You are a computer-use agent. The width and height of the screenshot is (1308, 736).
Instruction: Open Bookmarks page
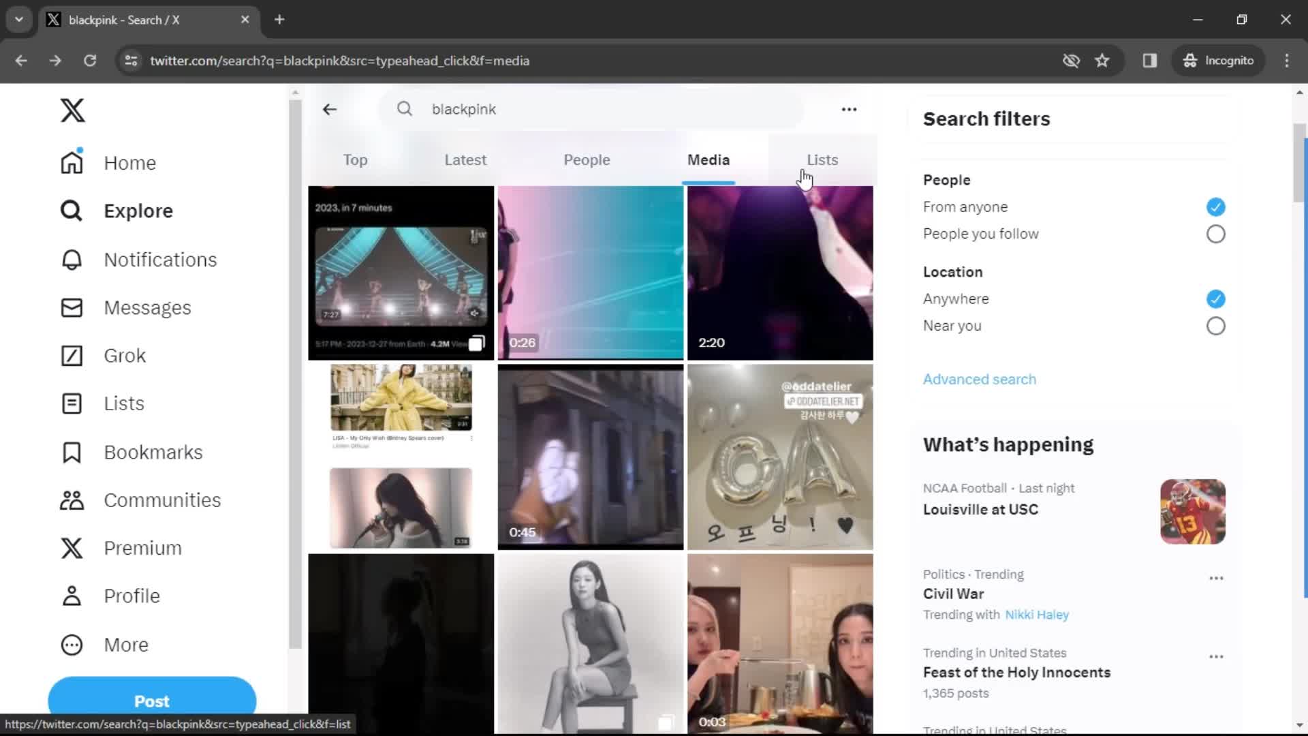(131, 453)
